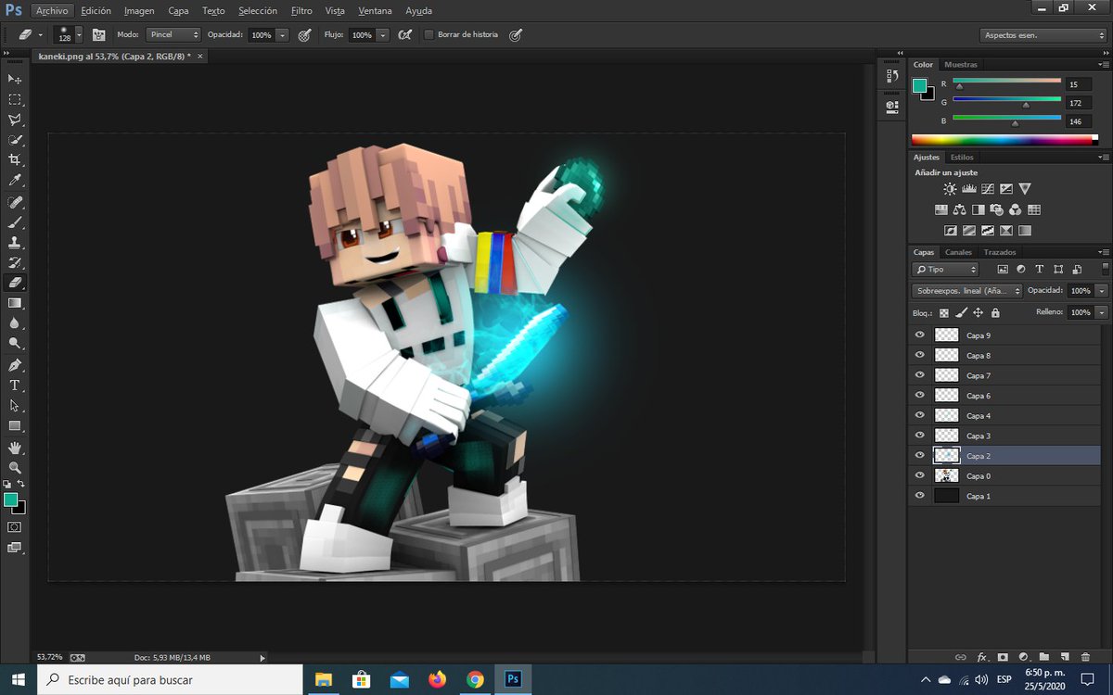
Task: Select the Capa 2 layer thumbnail
Action: 946,455
